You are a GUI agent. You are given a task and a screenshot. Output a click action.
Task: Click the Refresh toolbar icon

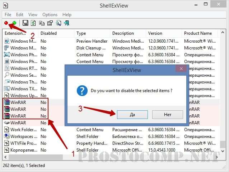[x=33, y=23]
